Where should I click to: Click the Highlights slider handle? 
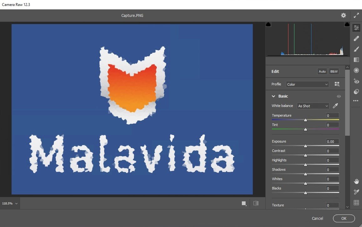click(305, 165)
